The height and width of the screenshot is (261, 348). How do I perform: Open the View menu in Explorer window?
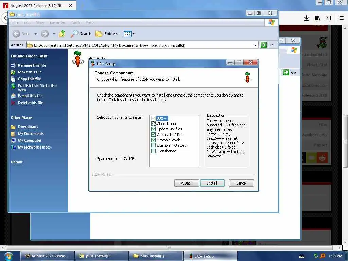[40, 22]
